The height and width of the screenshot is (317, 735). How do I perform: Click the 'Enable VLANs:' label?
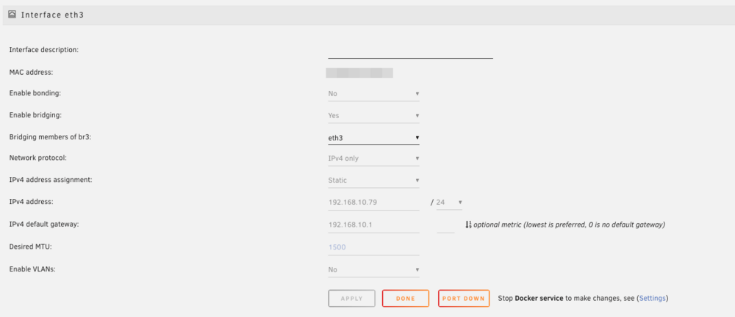click(x=32, y=269)
